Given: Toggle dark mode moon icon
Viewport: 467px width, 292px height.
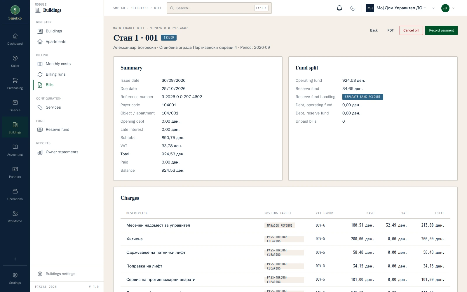Looking at the screenshot, I should [353, 8].
